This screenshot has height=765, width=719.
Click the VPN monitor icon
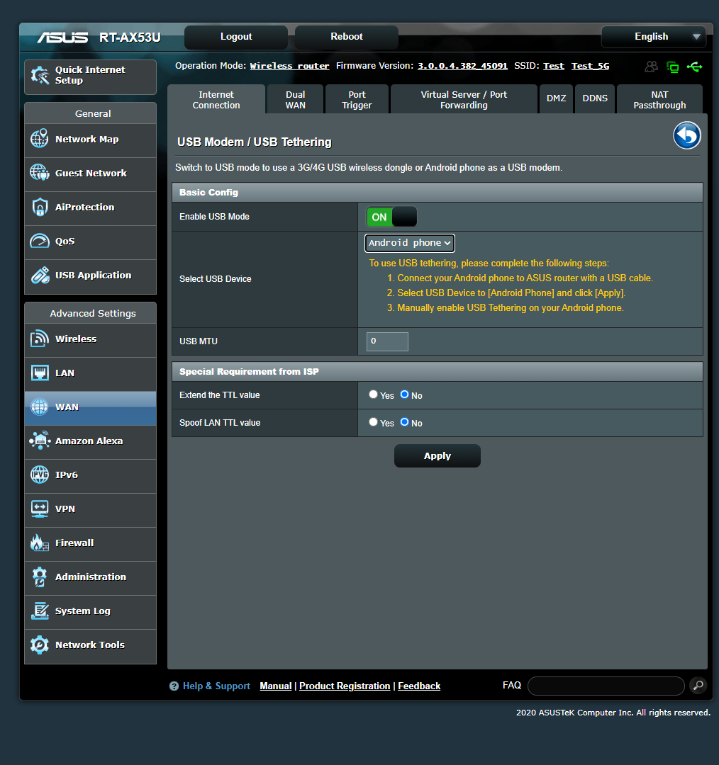pyautogui.click(x=40, y=509)
